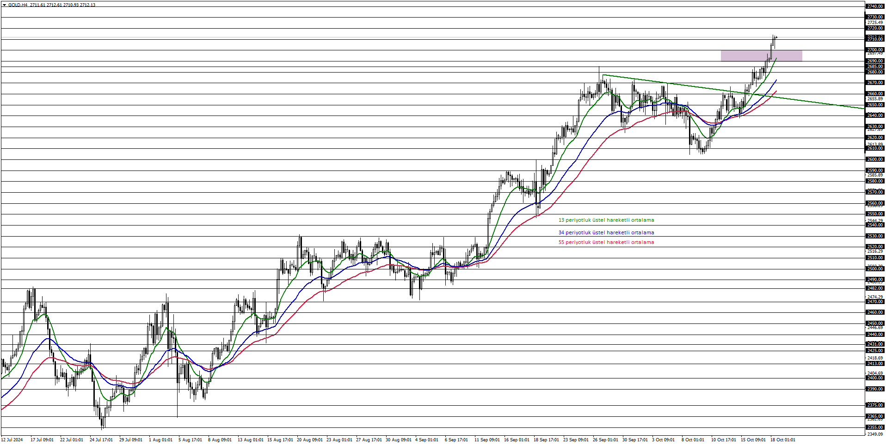Click the 2482.00 price level label

875,288
